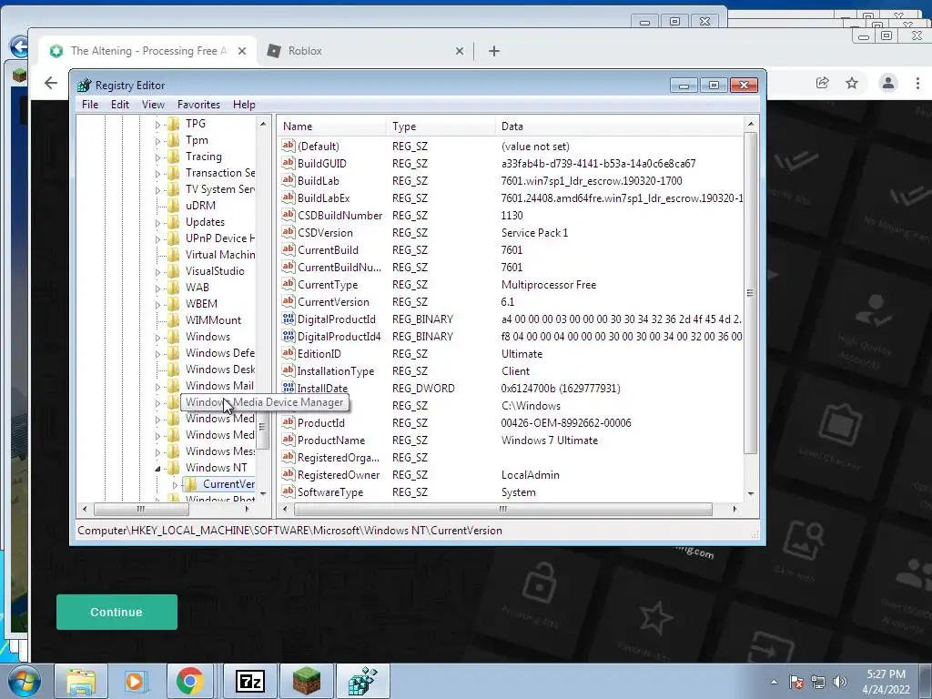The width and height of the screenshot is (932, 699).
Task: Select the Virtual Machine key in tree
Action: click(220, 255)
